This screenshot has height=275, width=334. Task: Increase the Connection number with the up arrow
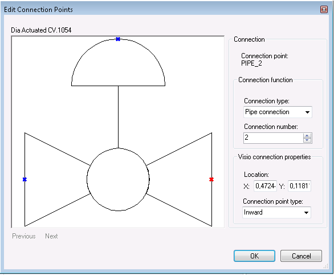coord(307,136)
